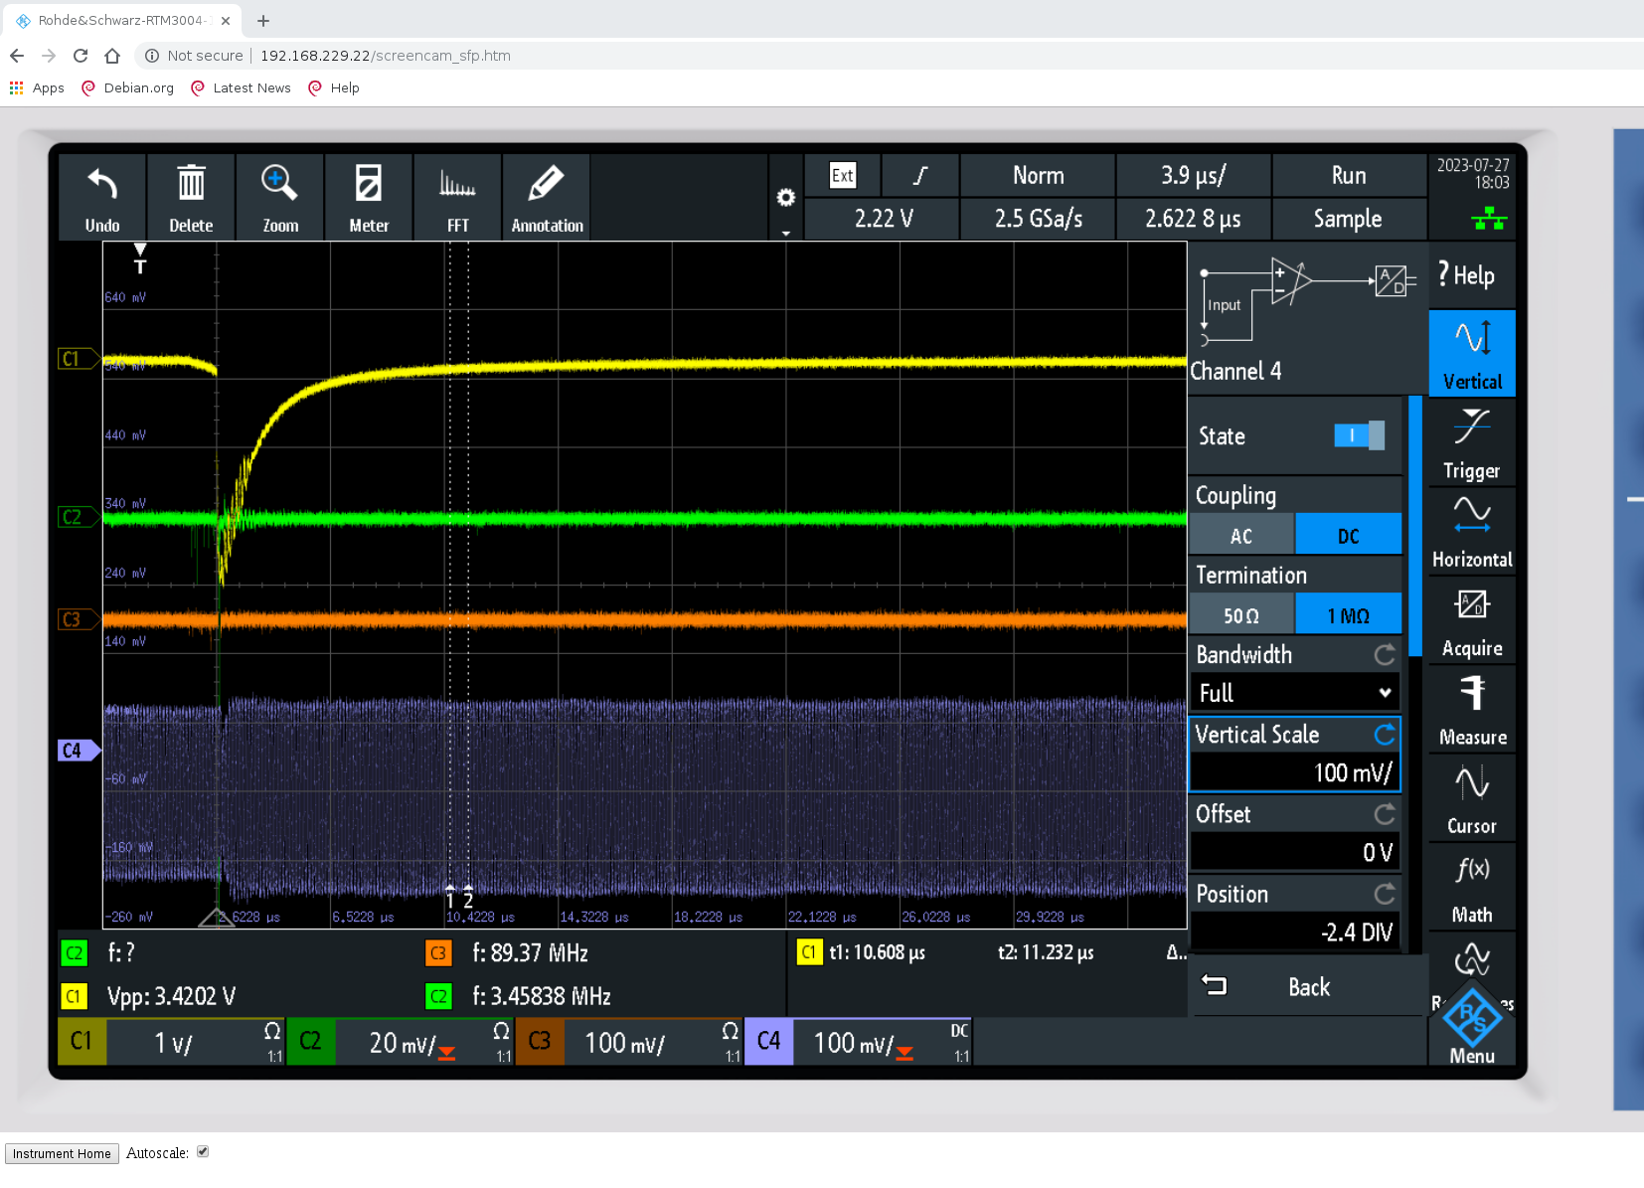The height and width of the screenshot is (1188, 1644).
Task: Select the C1 yellow channel label
Action: [x=82, y=1041]
